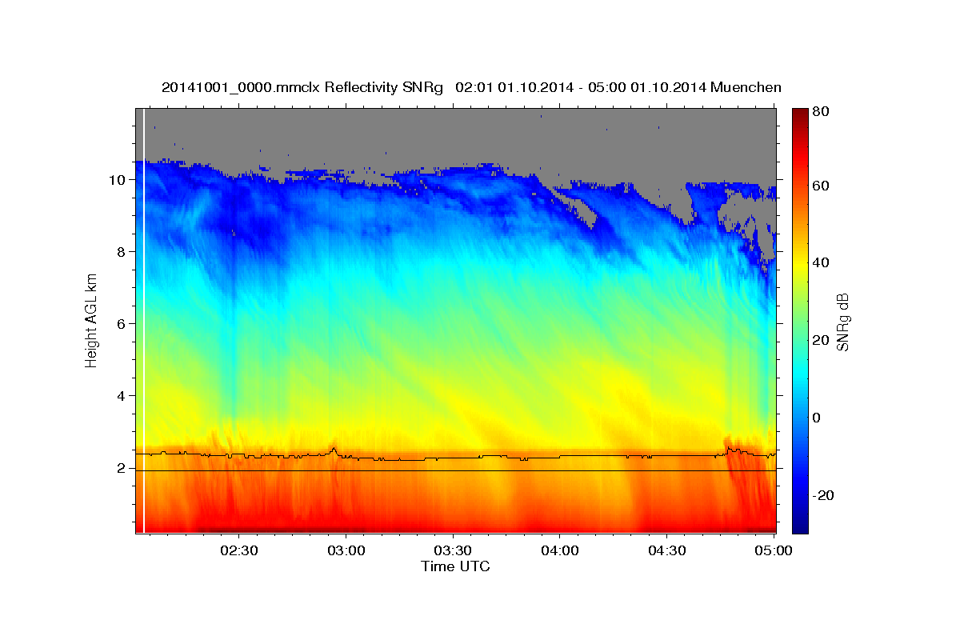Viewport: 960px width, 640px height.
Task: Click the 05:00 time tick label
Action: pos(774,551)
